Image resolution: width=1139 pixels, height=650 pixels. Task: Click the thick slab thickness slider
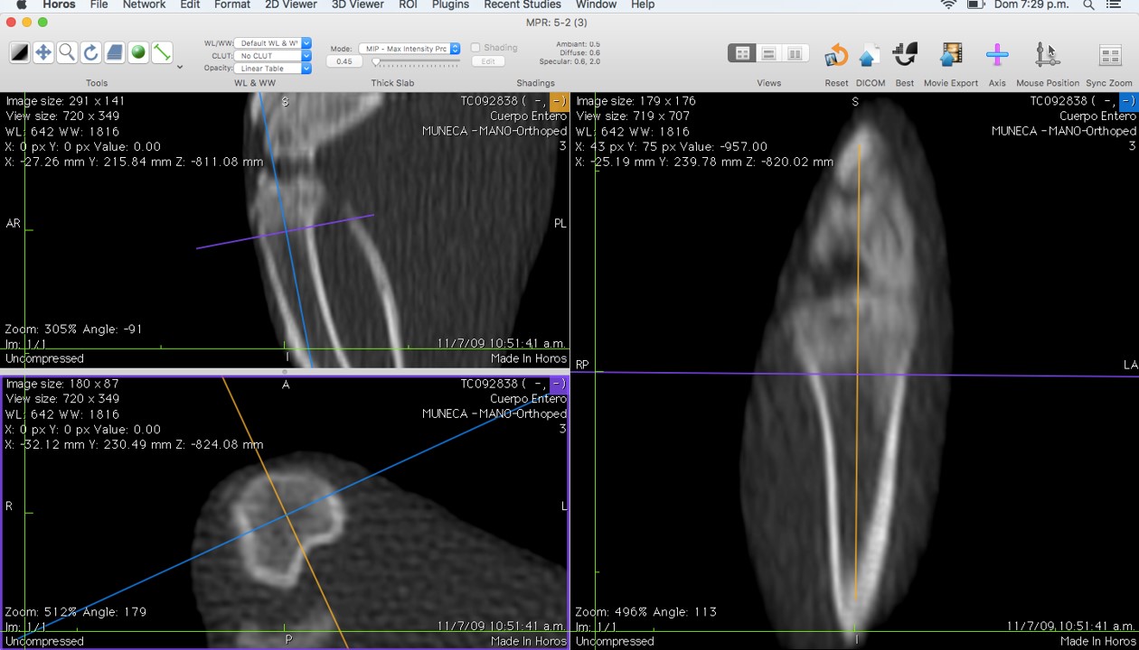tap(416, 62)
